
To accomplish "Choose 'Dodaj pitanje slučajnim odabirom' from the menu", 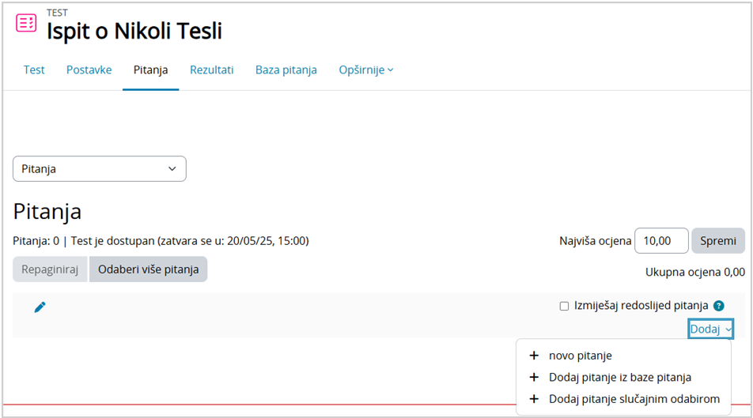I will [x=634, y=399].
